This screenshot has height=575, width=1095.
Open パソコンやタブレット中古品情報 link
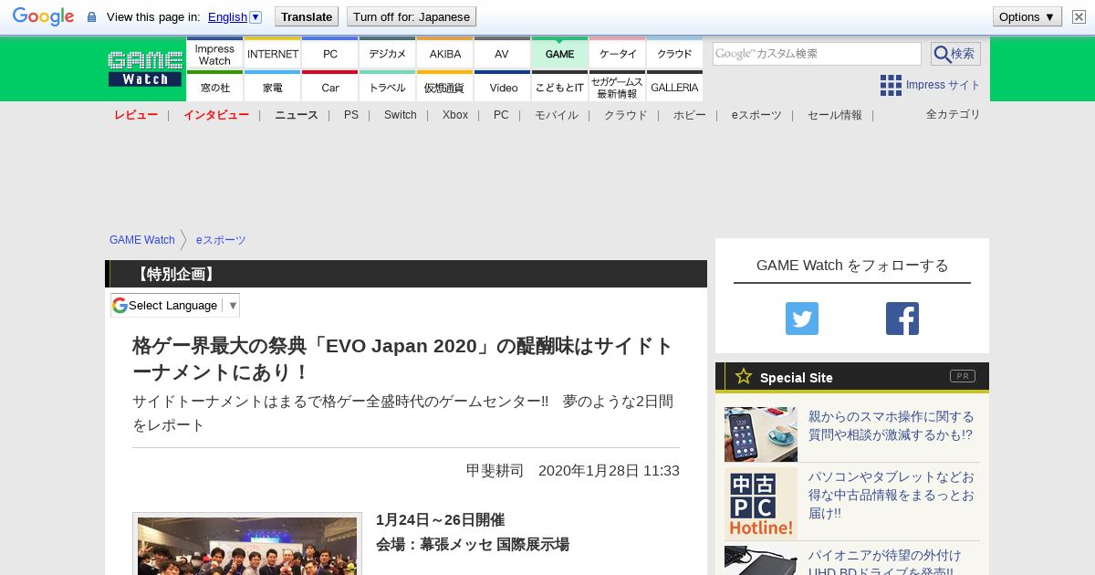tap(892, 495)
